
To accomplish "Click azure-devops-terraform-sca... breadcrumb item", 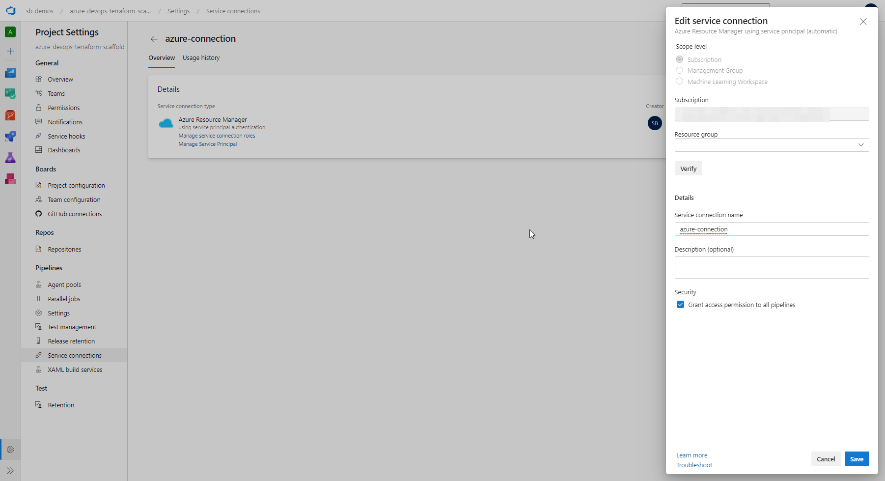I will [x=110, y=11].
